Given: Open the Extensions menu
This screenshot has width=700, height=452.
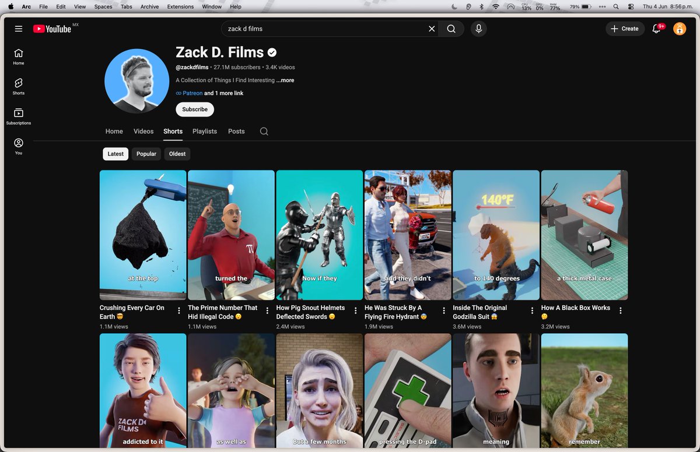Looking at the screenshot, I should coord(181,6).
